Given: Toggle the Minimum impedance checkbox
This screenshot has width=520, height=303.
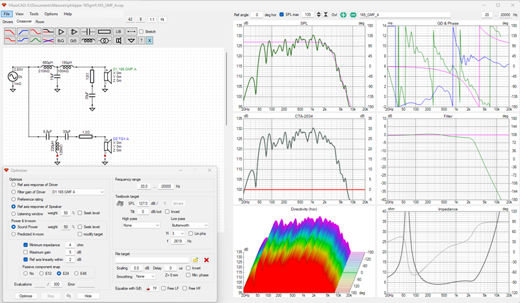Looking at the screenshot, I should click(25, 245).
